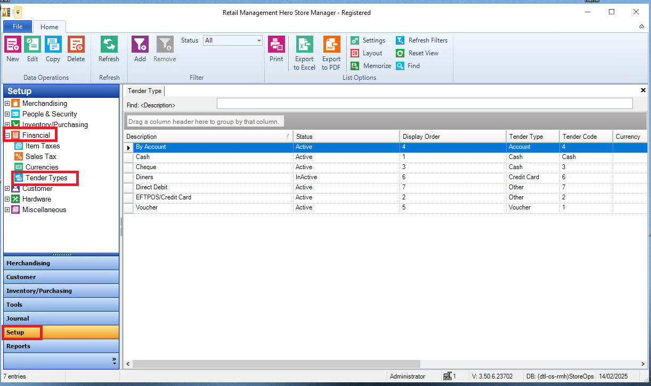Open Reports navigation section
Screen dimensions: 651x386
[61, 346]
